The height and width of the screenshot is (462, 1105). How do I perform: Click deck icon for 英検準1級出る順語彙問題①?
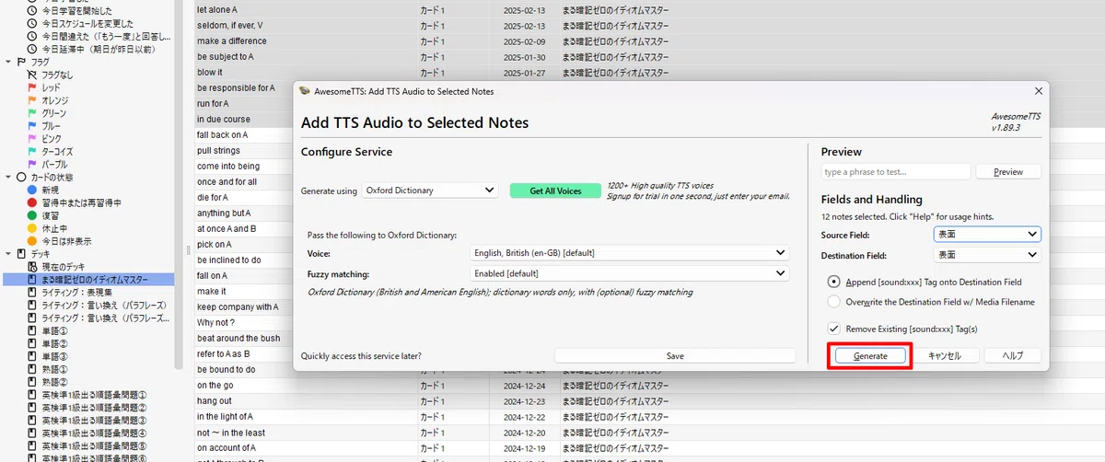(x=33, y=395)
